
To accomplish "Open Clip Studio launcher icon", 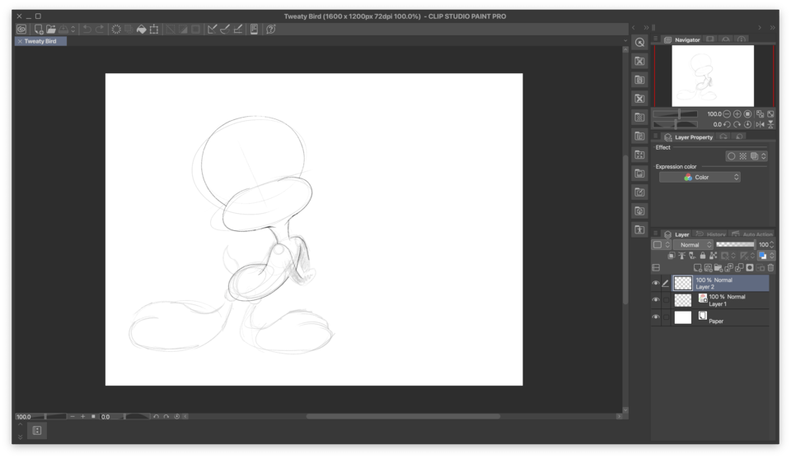I will point(21,30).
